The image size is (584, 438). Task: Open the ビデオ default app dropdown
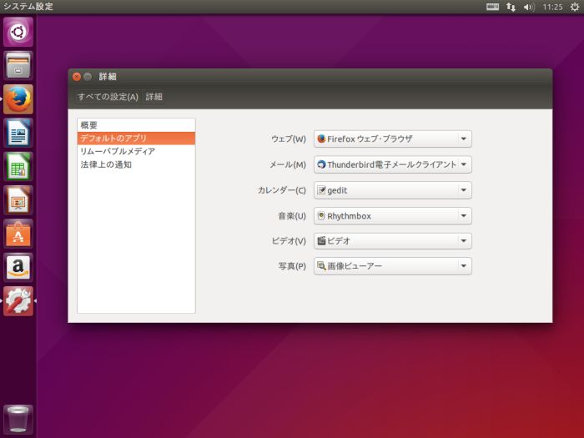point(393,241)
